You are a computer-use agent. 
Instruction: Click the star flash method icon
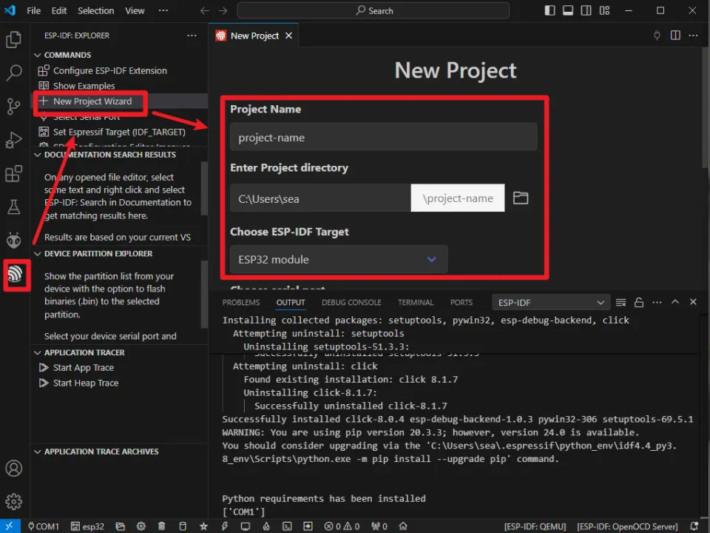pyautogui.click(x=204, y=526)
